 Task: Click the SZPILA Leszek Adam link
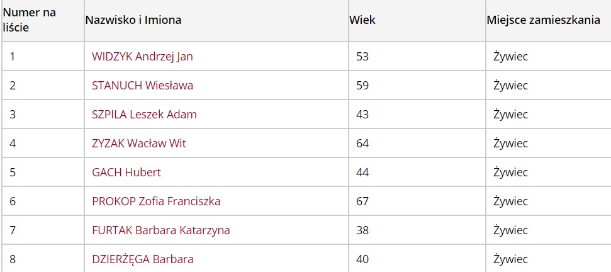(144, 115)
